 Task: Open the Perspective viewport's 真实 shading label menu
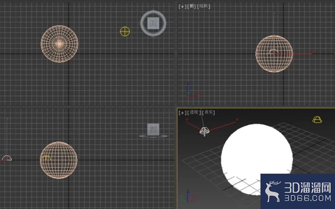tap(208, 112)
